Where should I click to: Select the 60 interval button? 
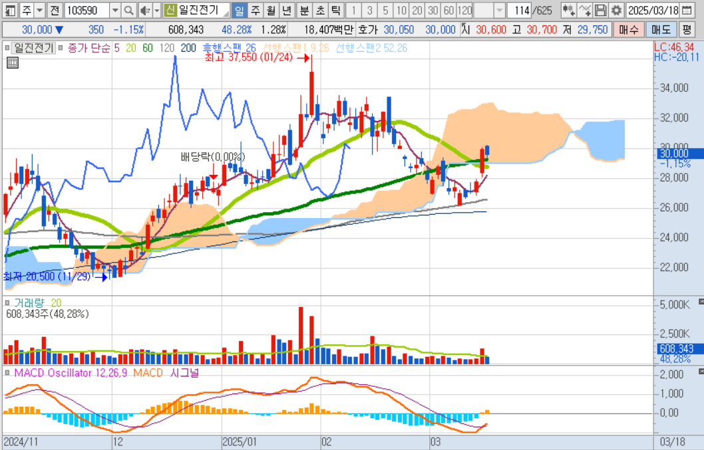(x=448, y=10)
